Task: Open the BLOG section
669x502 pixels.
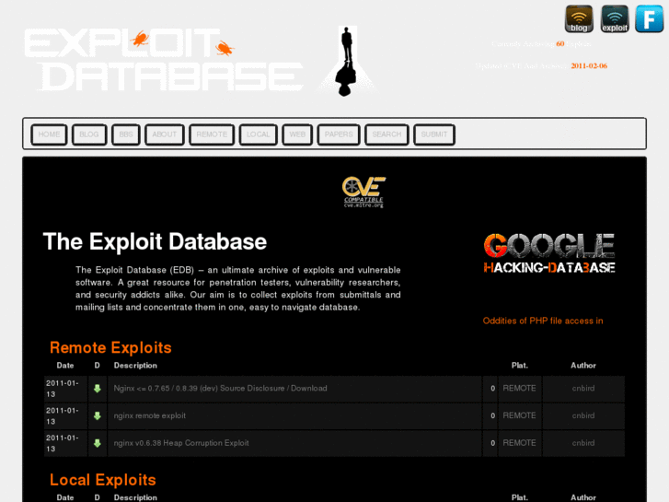Action: (89, 134)
